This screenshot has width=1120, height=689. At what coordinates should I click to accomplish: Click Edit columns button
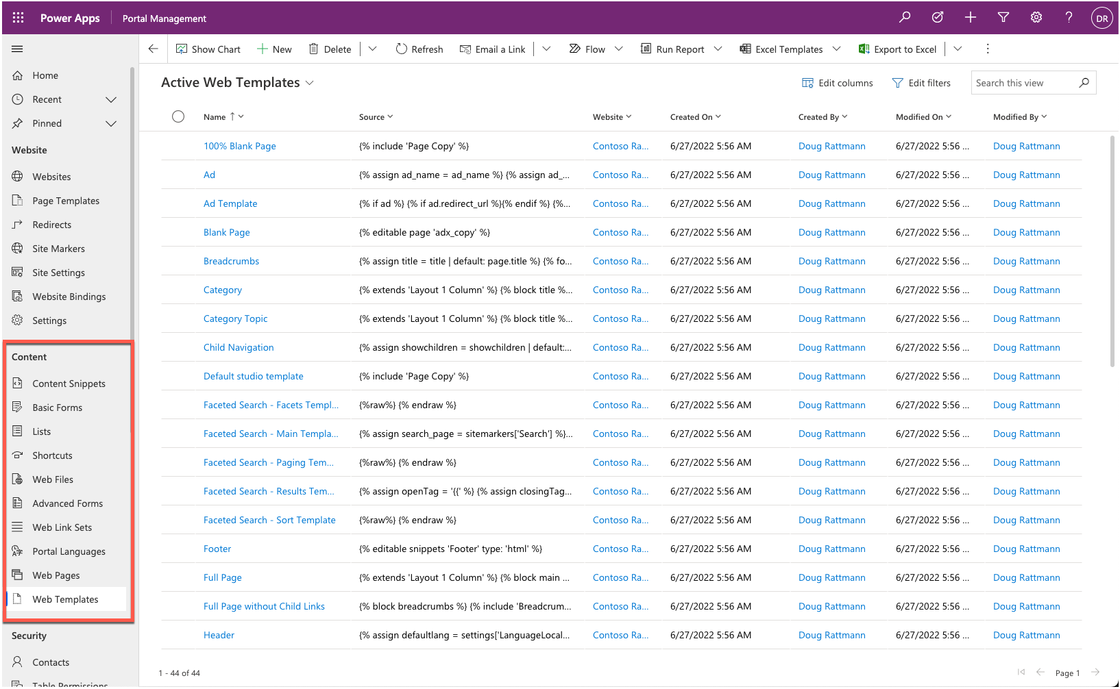838,83
